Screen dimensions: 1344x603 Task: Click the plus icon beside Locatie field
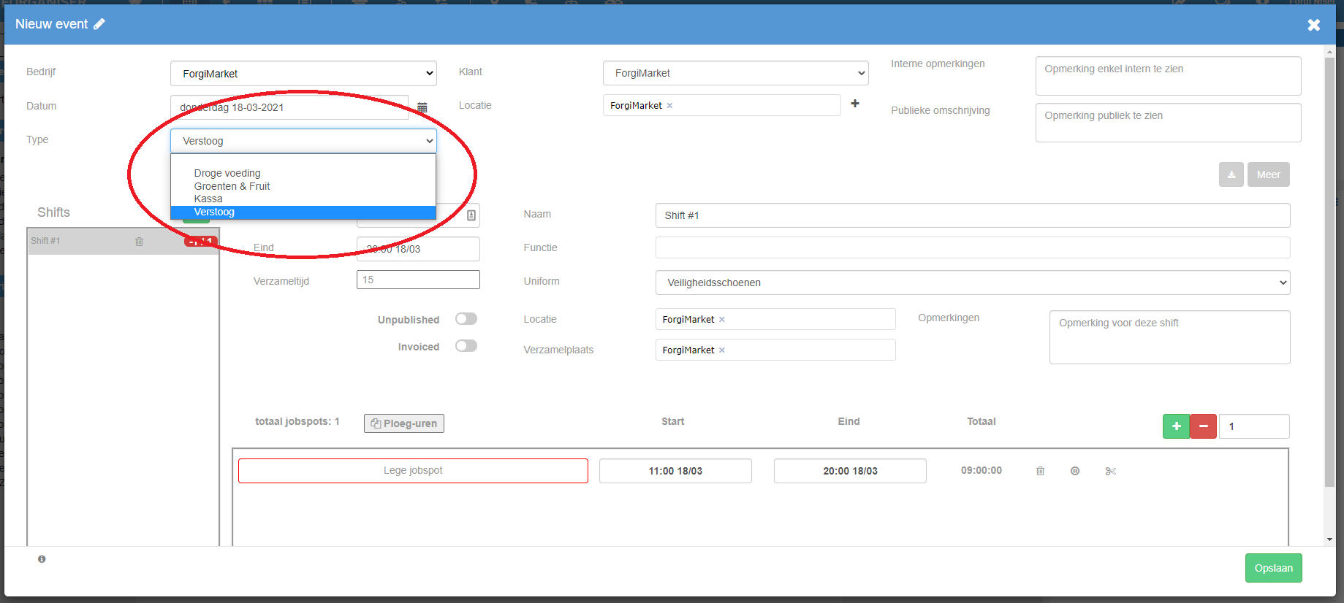click(854, 104)
